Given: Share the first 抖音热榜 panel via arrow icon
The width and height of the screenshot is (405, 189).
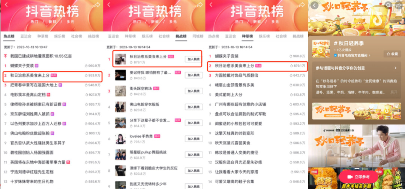Looking at the screenshot, I should point(97,4).
